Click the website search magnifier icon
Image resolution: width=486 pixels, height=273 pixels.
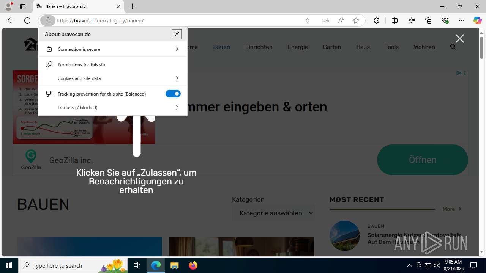[453, 47]
